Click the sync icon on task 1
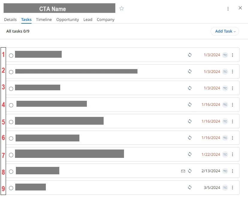The image size is (248, 212). [x=190, y=55]
